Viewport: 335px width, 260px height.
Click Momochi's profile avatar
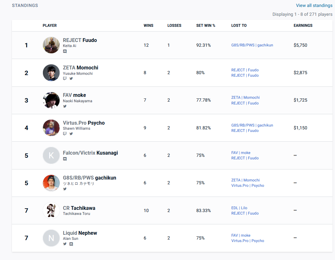51,73
